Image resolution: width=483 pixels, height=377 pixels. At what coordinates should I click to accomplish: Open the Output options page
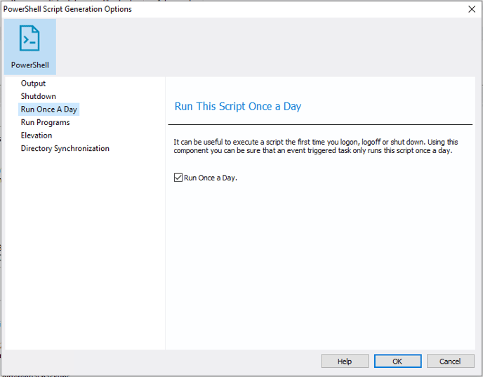[33, 84]
